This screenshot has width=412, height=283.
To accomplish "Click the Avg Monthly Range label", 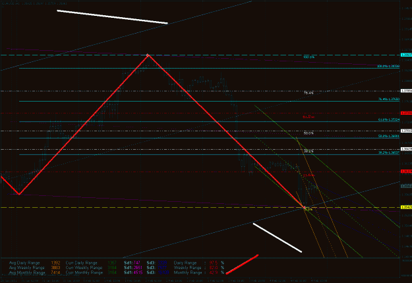I will (27, 272).
